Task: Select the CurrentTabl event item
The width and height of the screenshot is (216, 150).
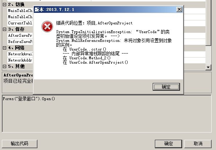Action: pyautogui.click(x=20, y=23)
